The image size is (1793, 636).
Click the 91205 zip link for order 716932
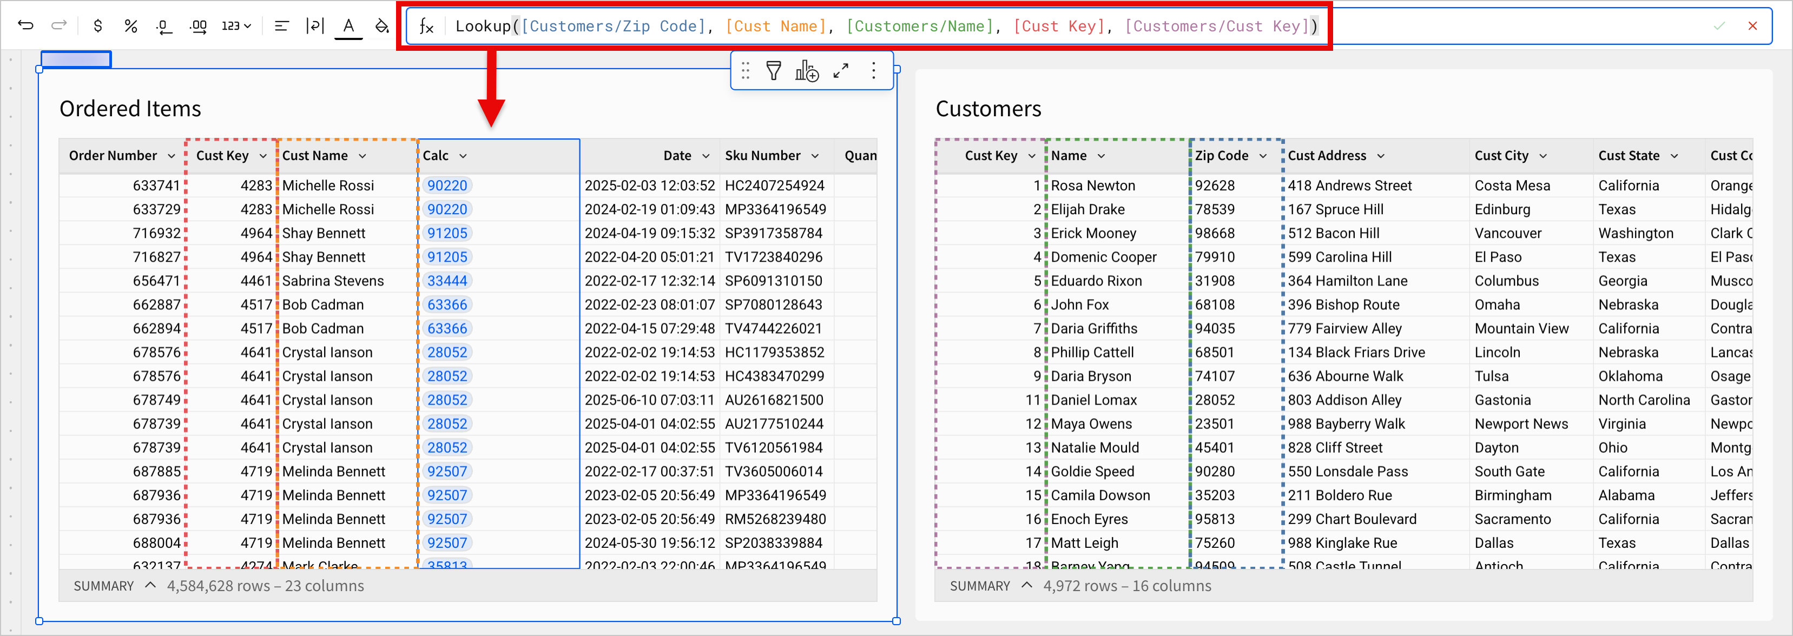click(x=447, y=233)
